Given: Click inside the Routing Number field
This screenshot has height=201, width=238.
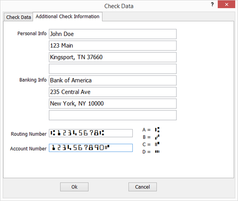Looking at the screenshot, I should [91, 133].
